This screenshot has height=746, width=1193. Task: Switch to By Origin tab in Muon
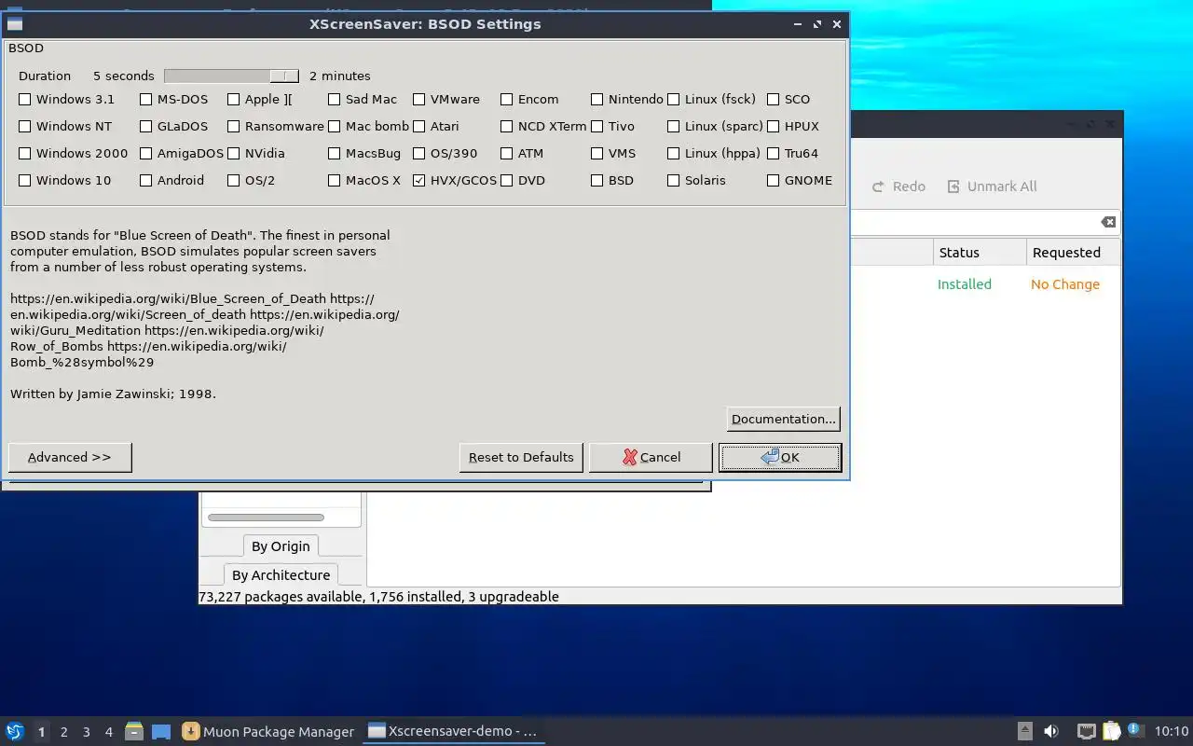[281, 546]
